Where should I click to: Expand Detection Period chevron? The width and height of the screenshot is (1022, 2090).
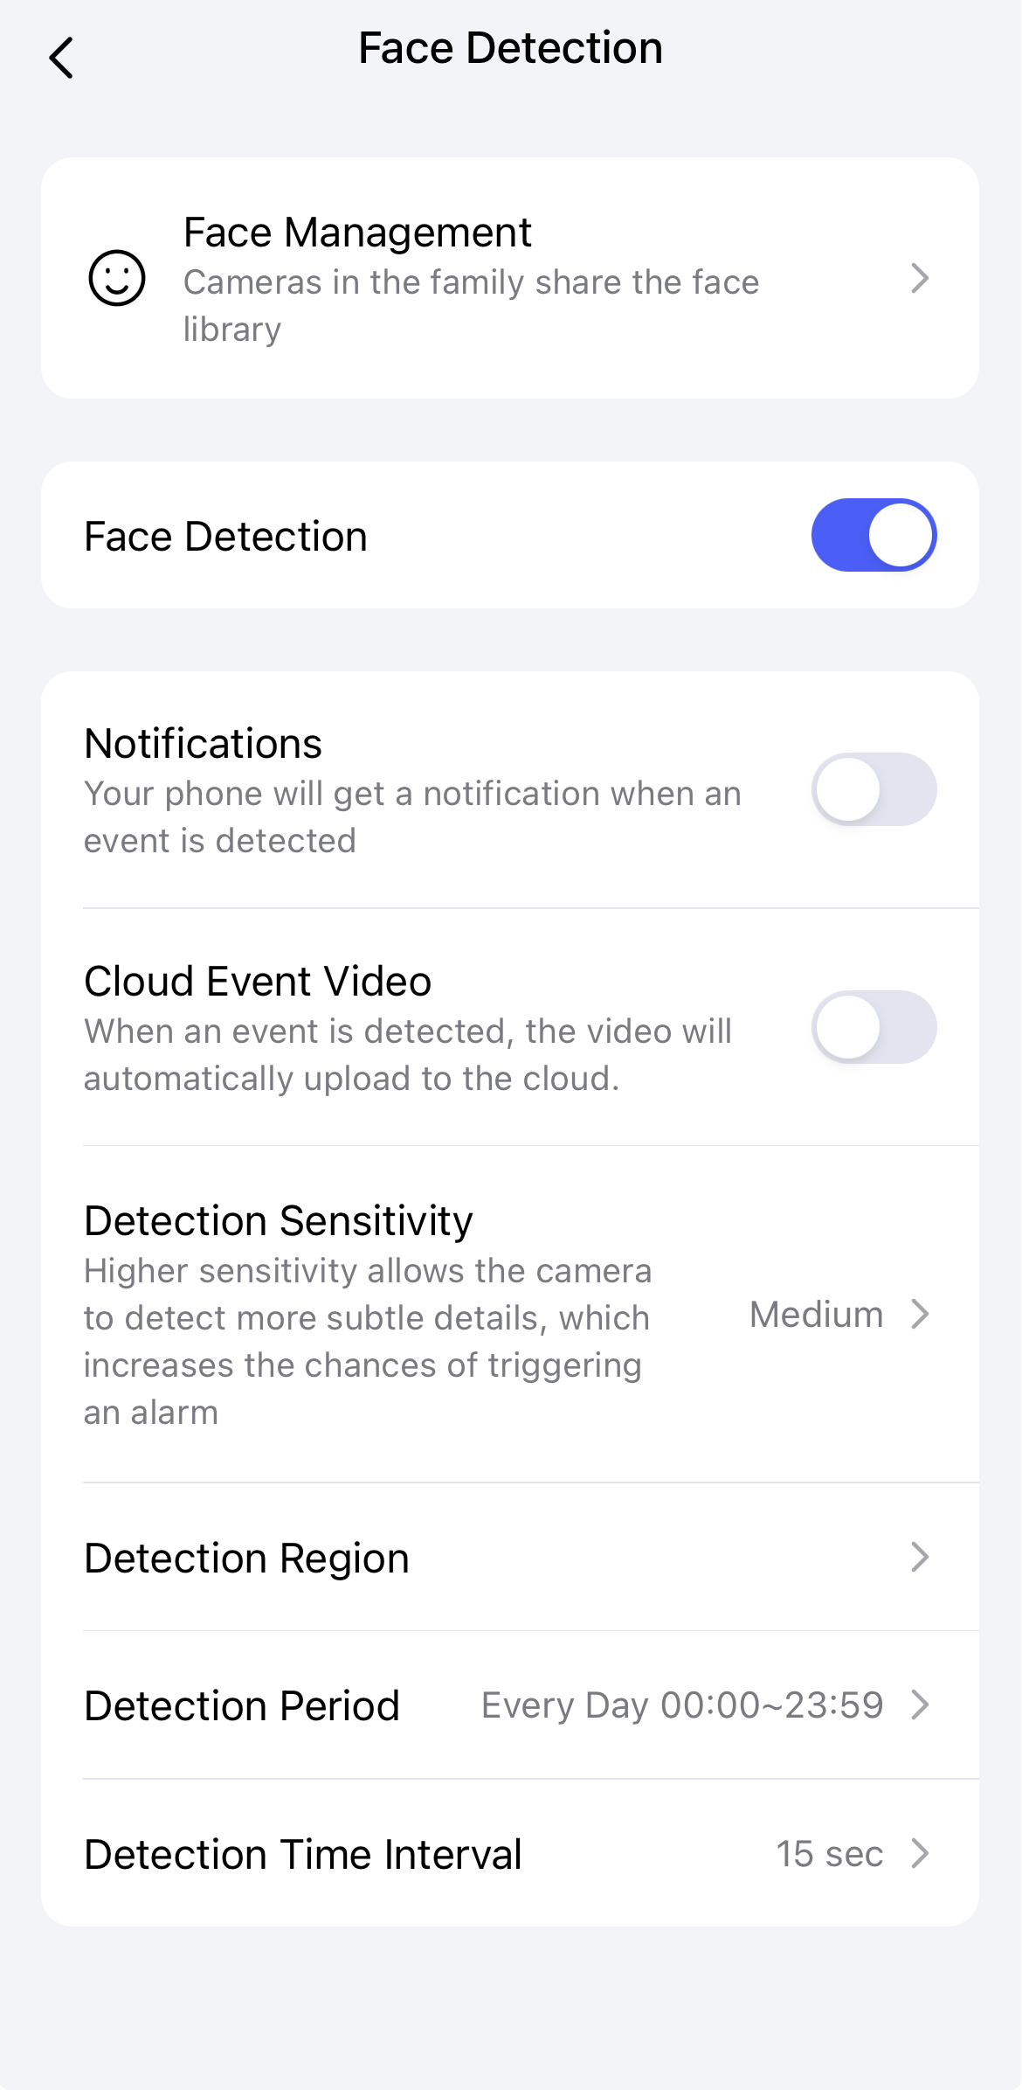pos(919,1705)
